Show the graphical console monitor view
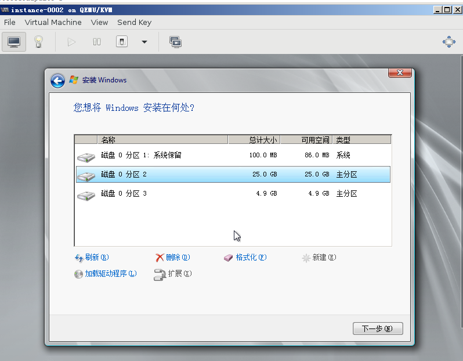Image resolution: width=463 pixels, height=361 pixels. coord(14,42)
